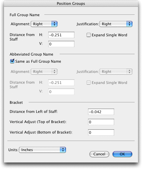Open the Full Group Name Alignment dropdown
Image resolution: width=142 pixels, height=169 pixels.
coord(44,24)
